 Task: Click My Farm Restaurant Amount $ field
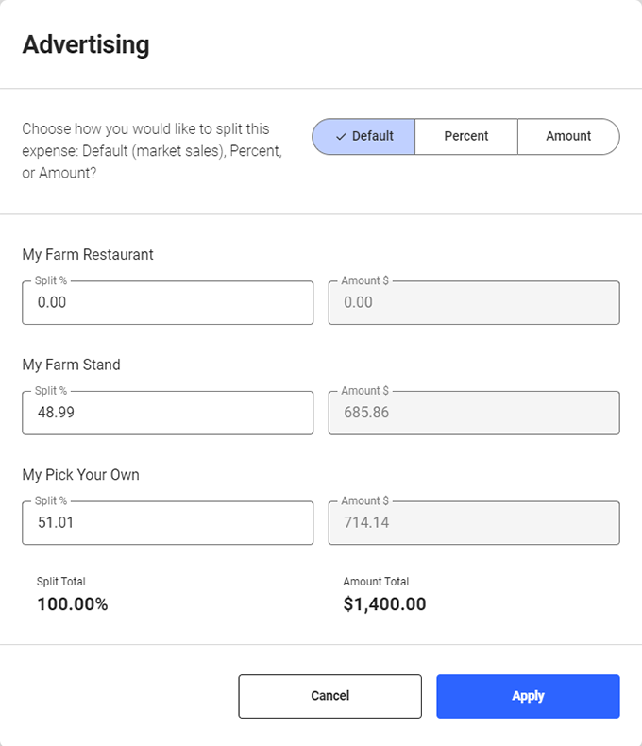tap(474, 303)
